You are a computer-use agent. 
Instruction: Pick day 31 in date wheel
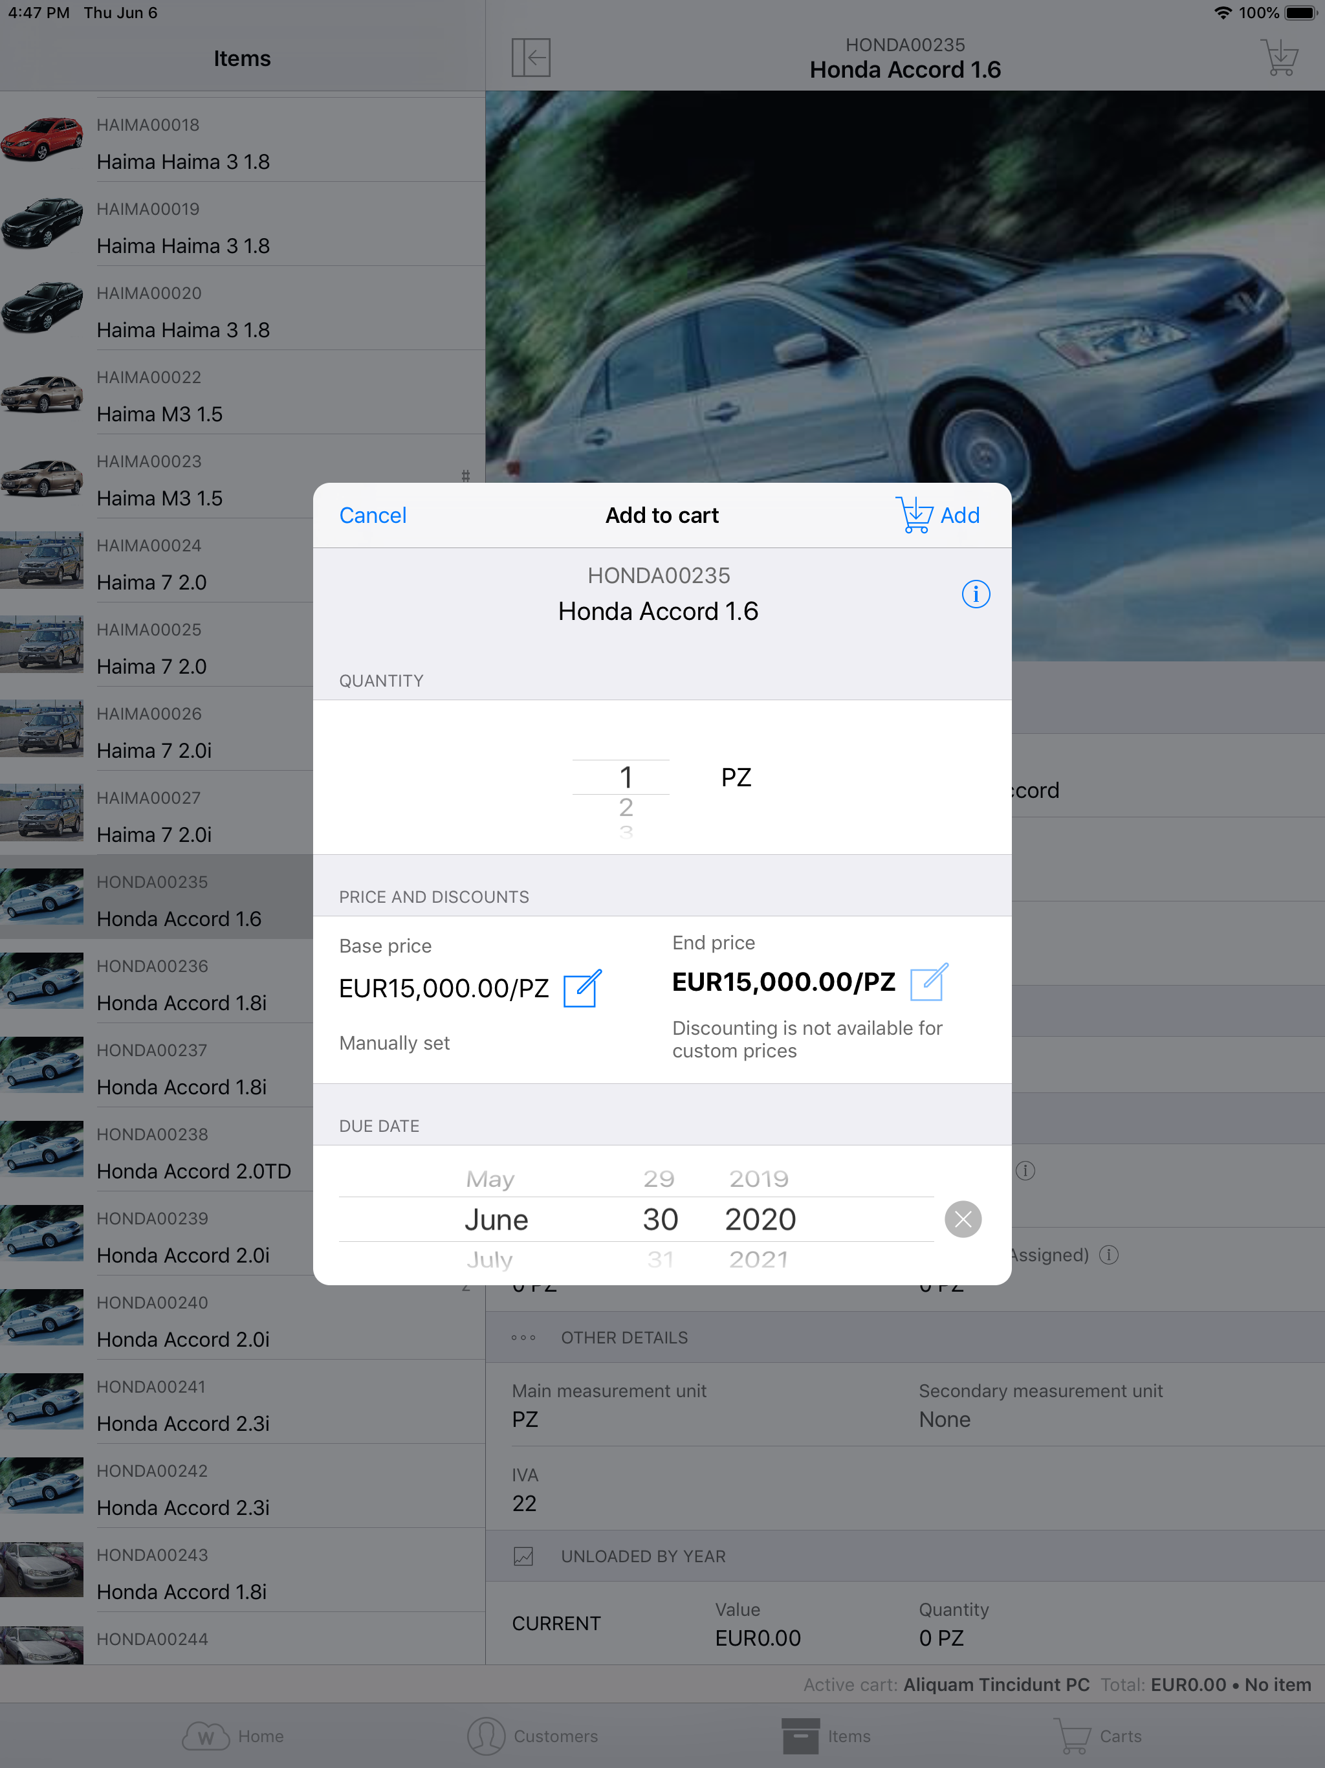point(660,1259)
